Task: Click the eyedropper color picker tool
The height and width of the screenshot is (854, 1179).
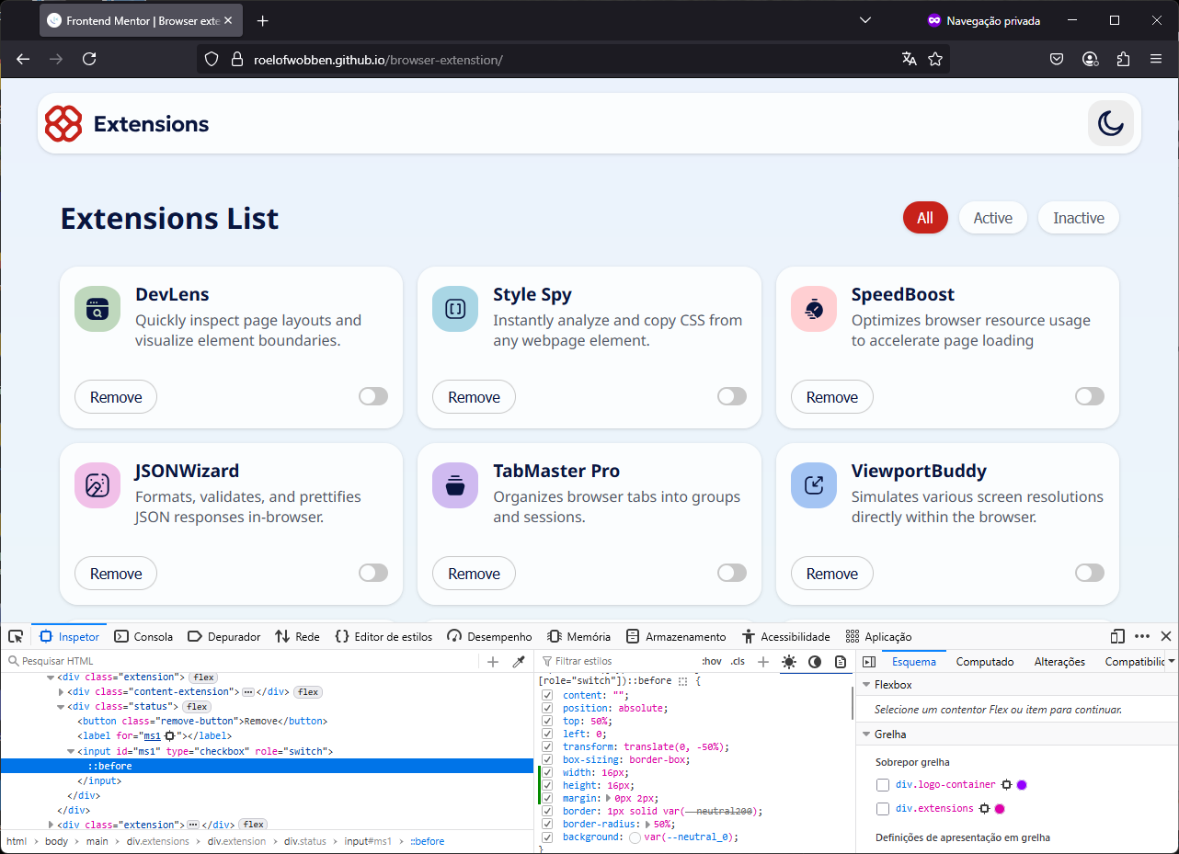Action: 519,662
